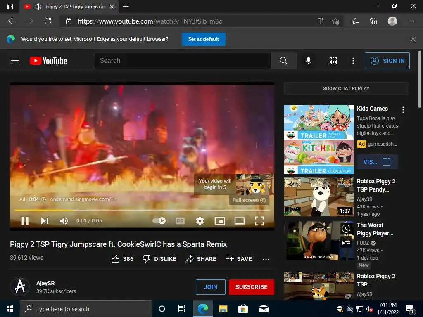Open Collections icon in Edge toolbar
The image size is (423, 317).
click(x=373, y=21)
